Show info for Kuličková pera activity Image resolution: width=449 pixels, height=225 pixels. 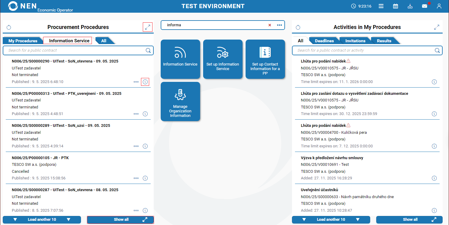pyautogui.click(x=434, y=146)
